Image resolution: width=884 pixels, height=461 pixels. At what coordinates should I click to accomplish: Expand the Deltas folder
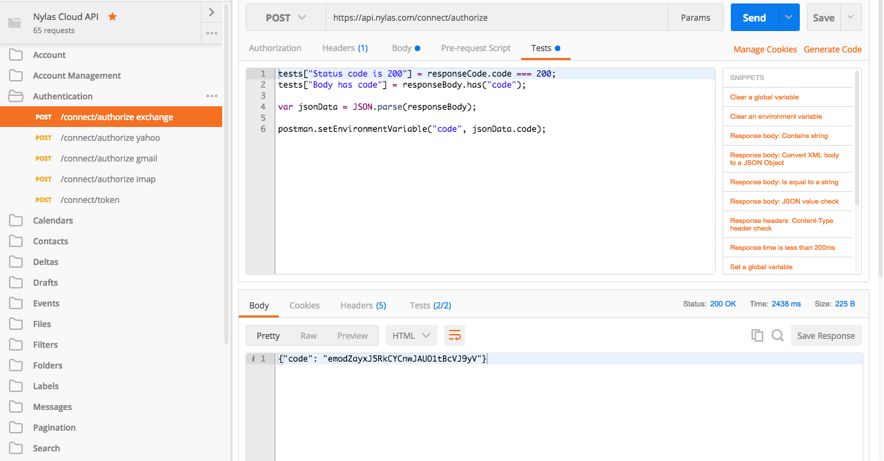[111, 262]
